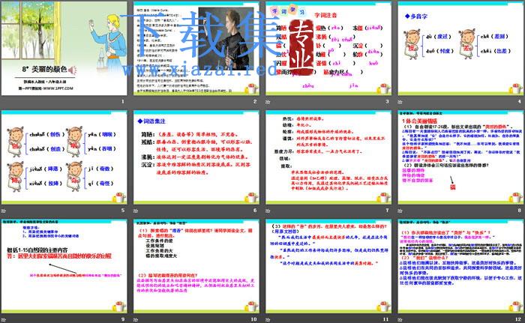Select slide 1 titled 美丽的颜色
Image resolution: width=525 pixels, height=323 pixels.
[64, 48]
